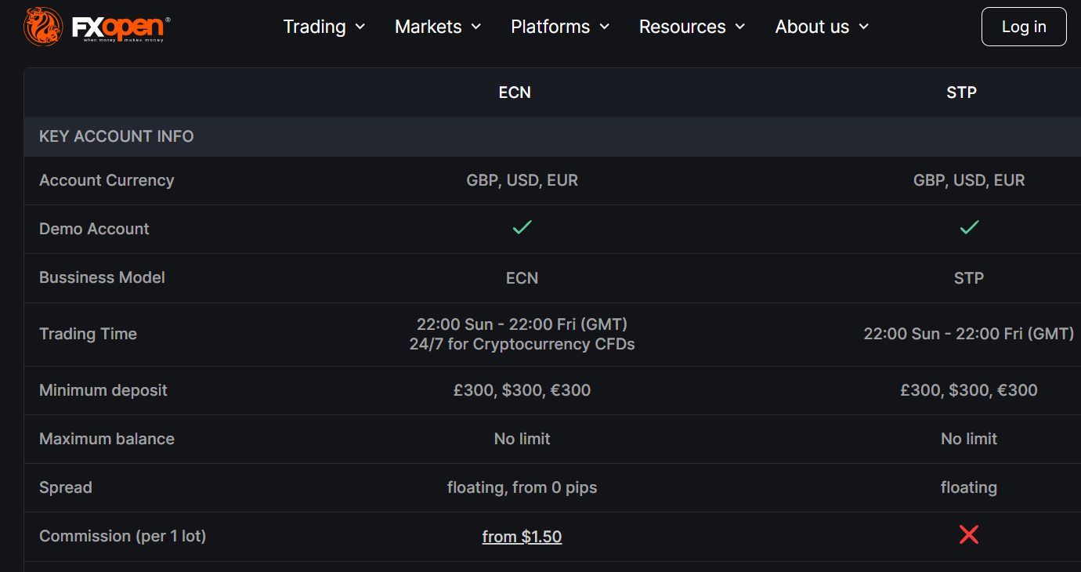Click the ECN minimum deposit value
This screenshot has height=572, width=1081.
522,390
